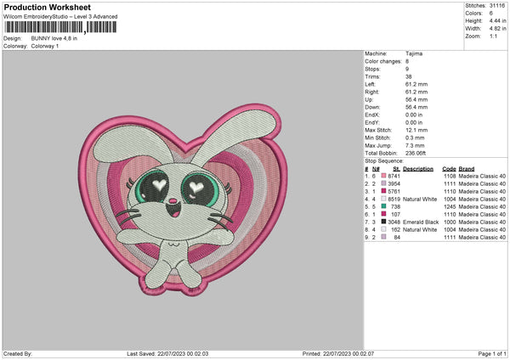Pick the light purple swatch in stop 9

click(x=384, y=237)
